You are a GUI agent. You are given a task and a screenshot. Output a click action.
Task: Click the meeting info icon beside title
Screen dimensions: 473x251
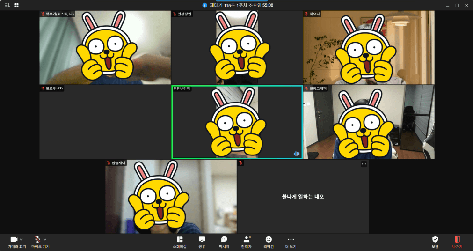204,6
